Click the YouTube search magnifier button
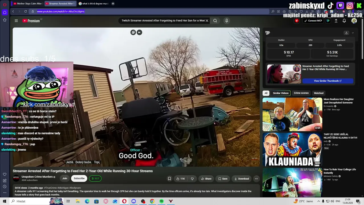Image resolution: width=364 pixels, height=205 pixels. [x=215, y=20]
